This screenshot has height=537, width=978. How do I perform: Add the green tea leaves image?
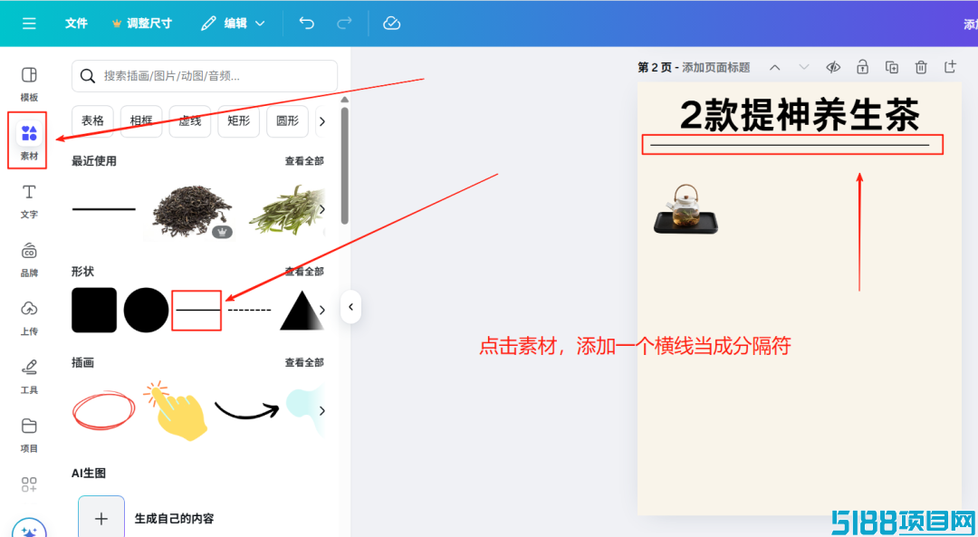coord(287,210)
